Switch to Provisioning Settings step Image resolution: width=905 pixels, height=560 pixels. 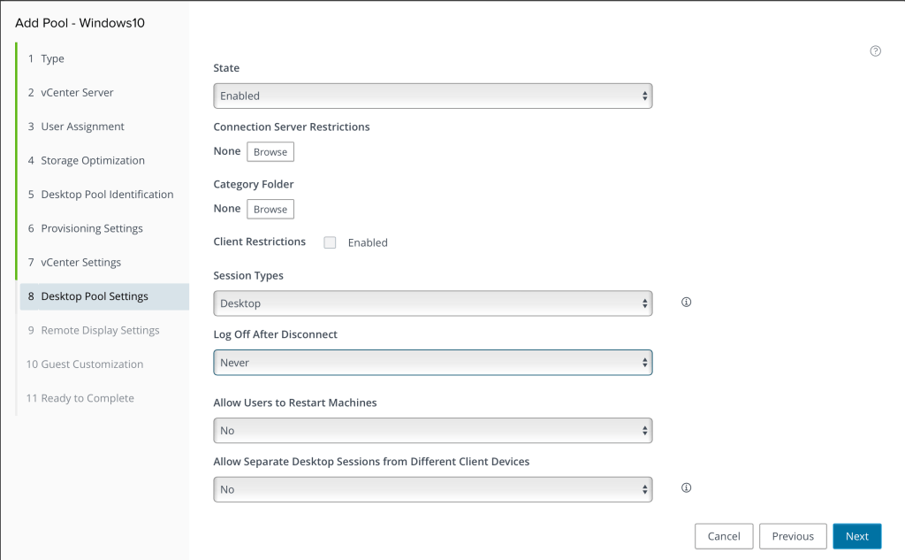[91, 228]
